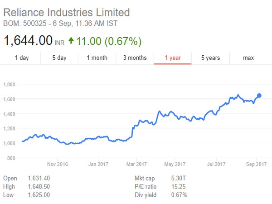Screen dimensions: 272x204
Task: Click the green up arrow icon
Action: [x=71, y=41]
